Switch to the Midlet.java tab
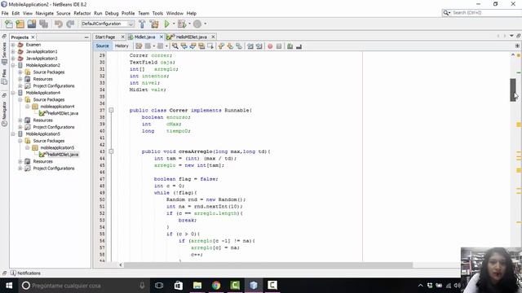This screenshot has height=293, width=522. point(145,37)
